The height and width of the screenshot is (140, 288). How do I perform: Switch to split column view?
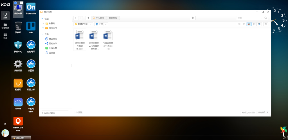pyautogui.click(x=259, y=24)
